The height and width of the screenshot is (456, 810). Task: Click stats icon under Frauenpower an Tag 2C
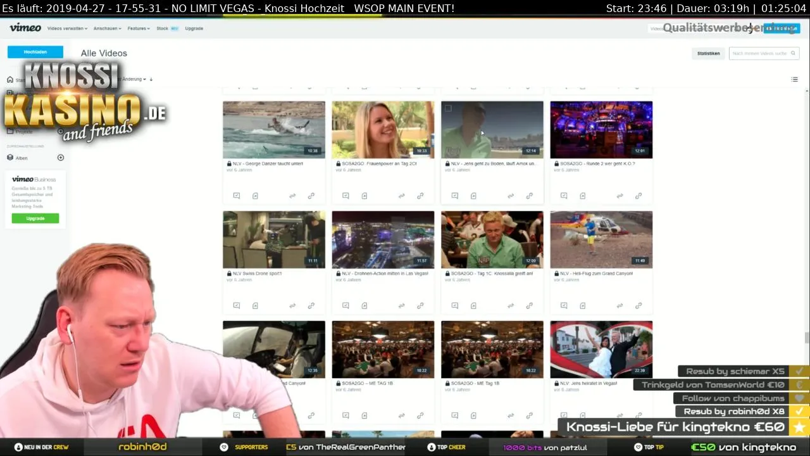click(x=364, y=196)
